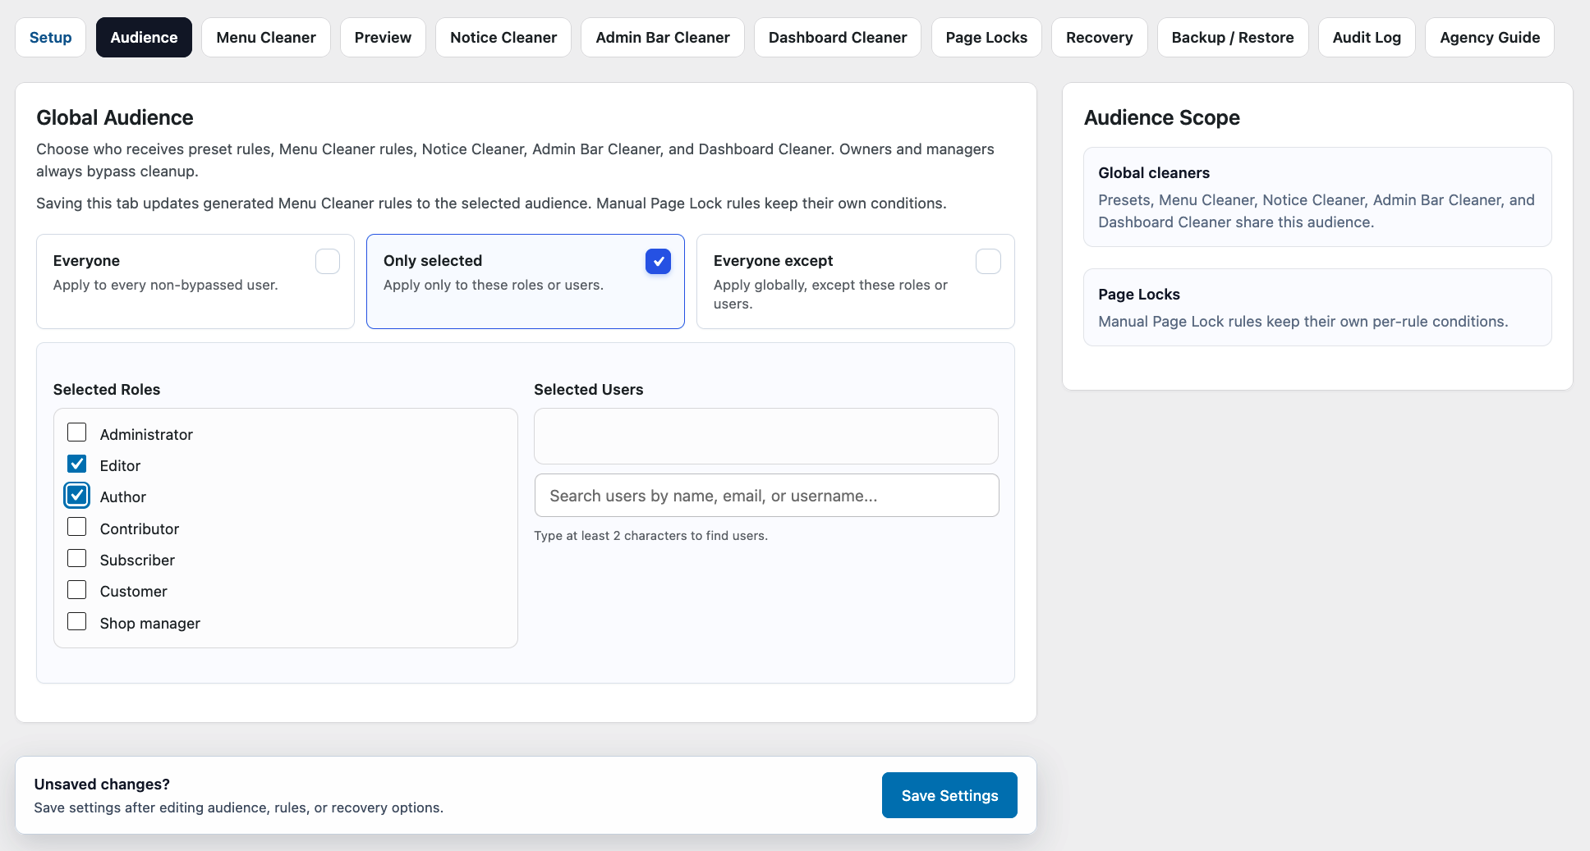Open the Page Locks tab

(x=986, y=38)
